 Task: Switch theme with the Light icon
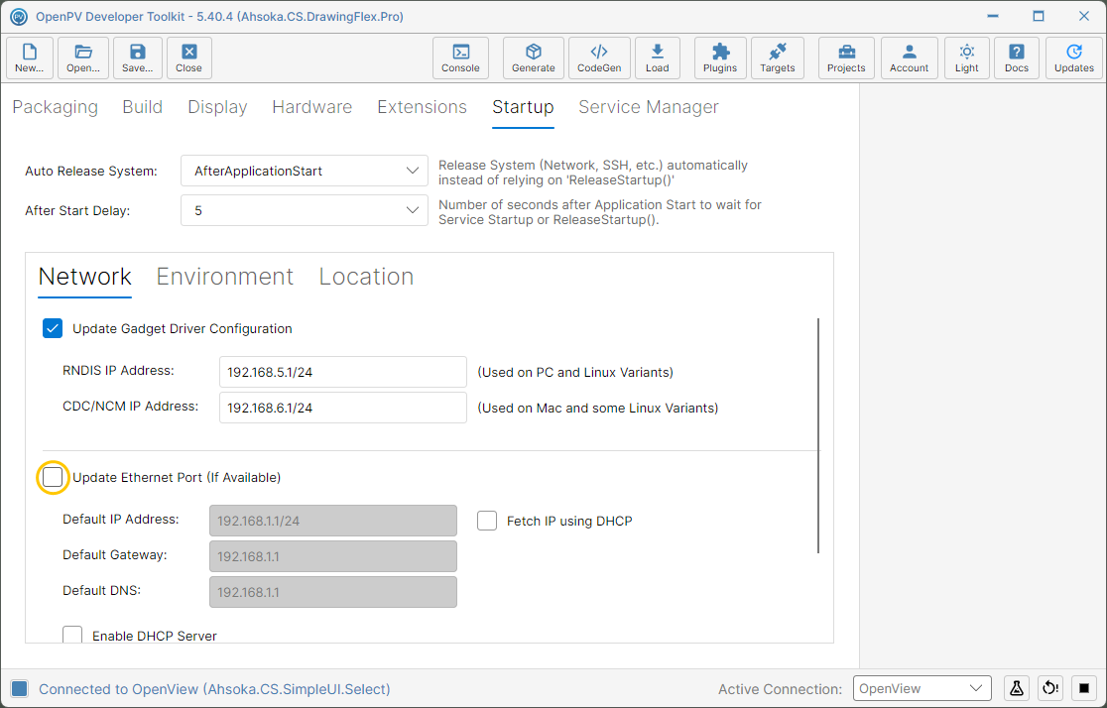[966, 58]
